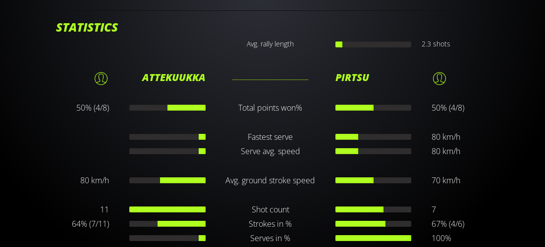Click the 2.3 shots value
Screen dimensions: 545x247
coord(436,44)
